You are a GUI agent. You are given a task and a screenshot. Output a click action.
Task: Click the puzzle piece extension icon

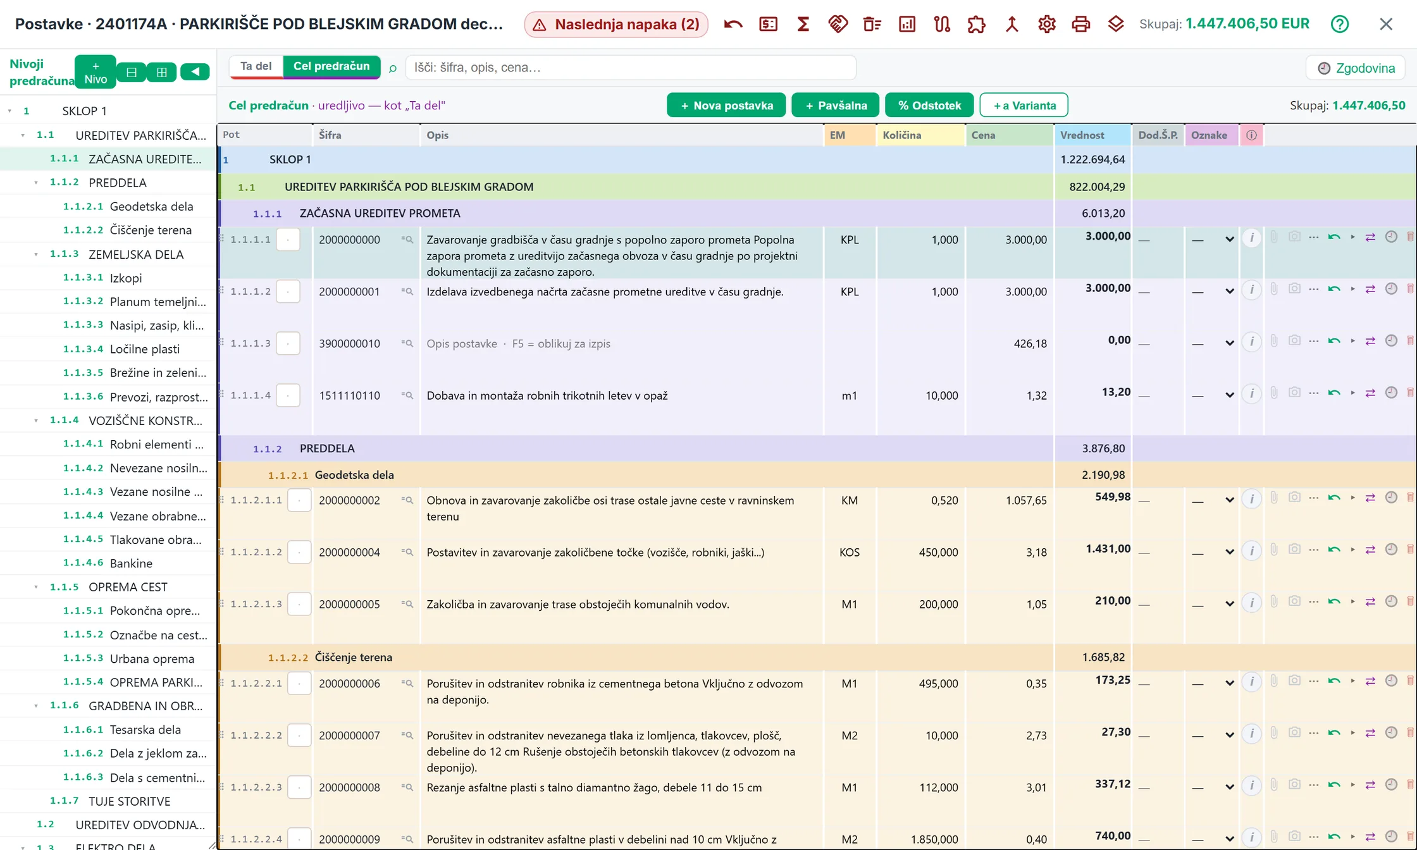tap(976, 25)
